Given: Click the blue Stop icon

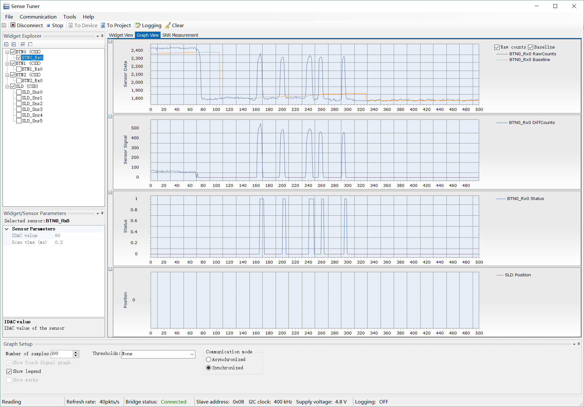Looking at the screenshot, I should click(48, 26).
